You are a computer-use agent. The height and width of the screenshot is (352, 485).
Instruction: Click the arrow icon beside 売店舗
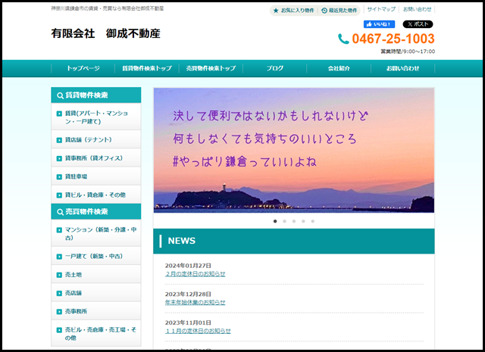point(59,293)
